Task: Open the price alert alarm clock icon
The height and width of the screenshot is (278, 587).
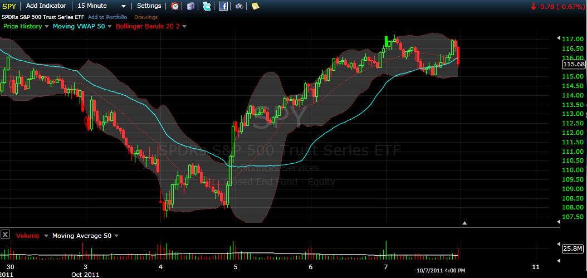Action: coord(175,6)
